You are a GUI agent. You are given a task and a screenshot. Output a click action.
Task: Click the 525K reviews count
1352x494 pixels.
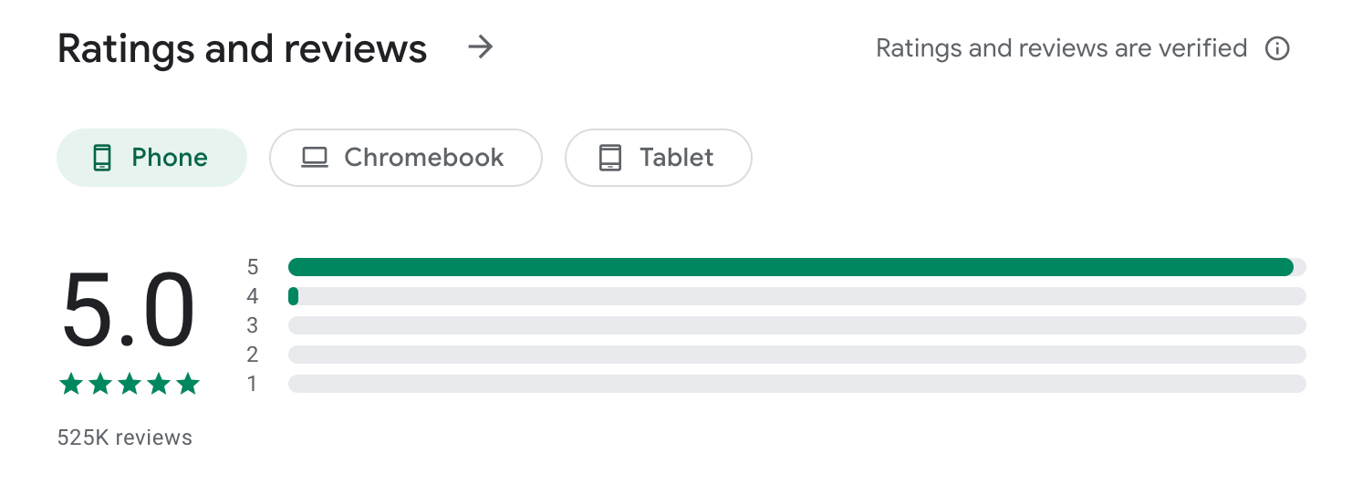pos(125,437)
